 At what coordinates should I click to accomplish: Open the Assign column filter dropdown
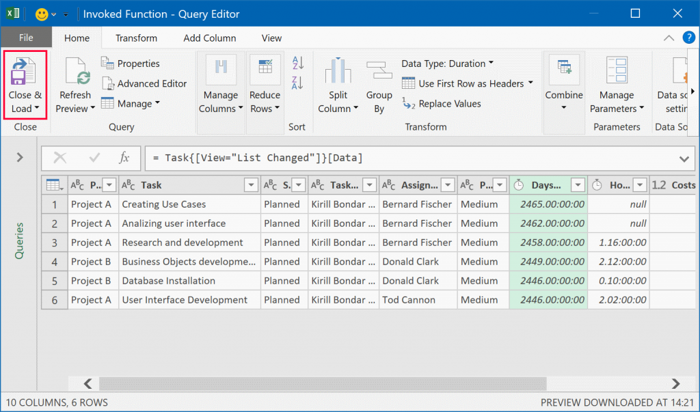coord(447,184)
